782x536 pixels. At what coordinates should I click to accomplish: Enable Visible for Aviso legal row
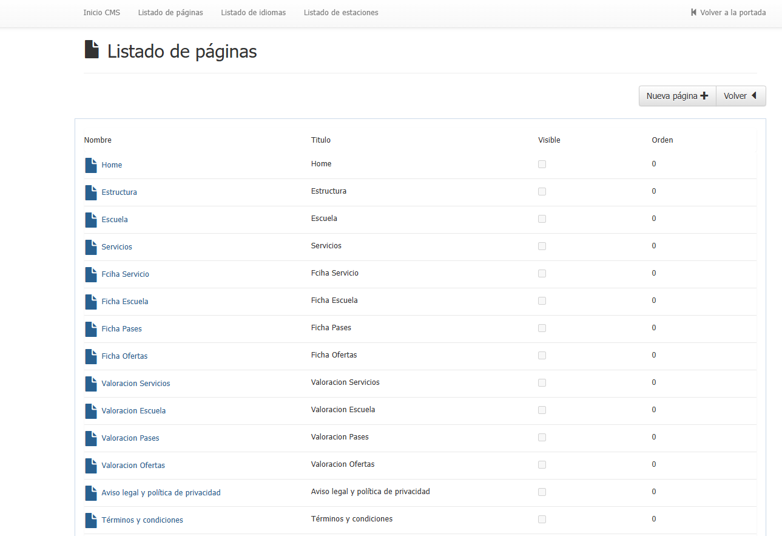tap(542, 492)
